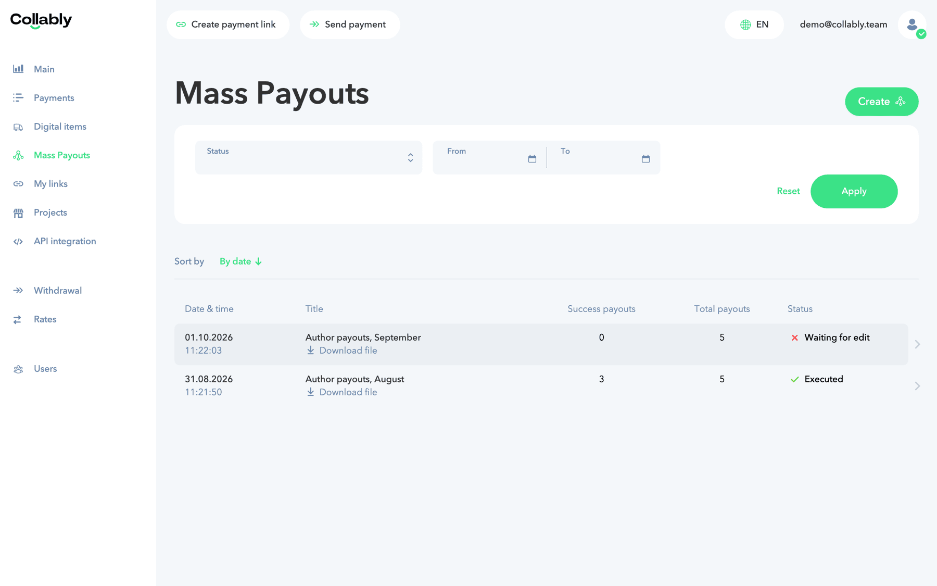Open the Payments menu item

pos(54,97)
